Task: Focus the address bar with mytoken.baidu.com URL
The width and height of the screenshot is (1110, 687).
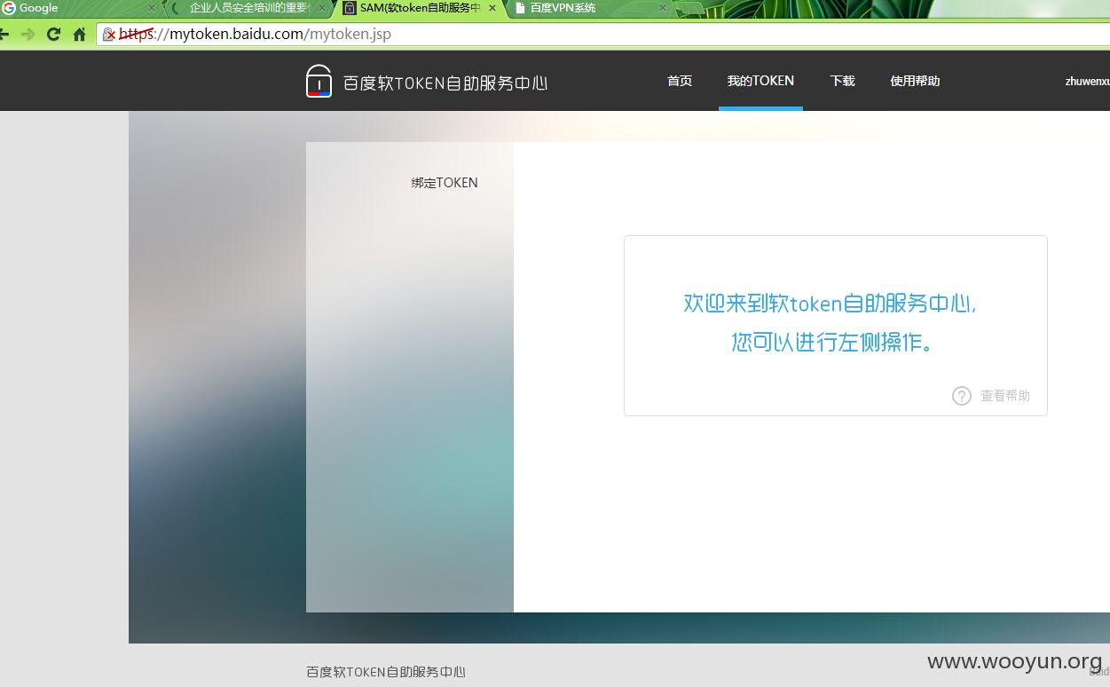Action: click(603, 35)
